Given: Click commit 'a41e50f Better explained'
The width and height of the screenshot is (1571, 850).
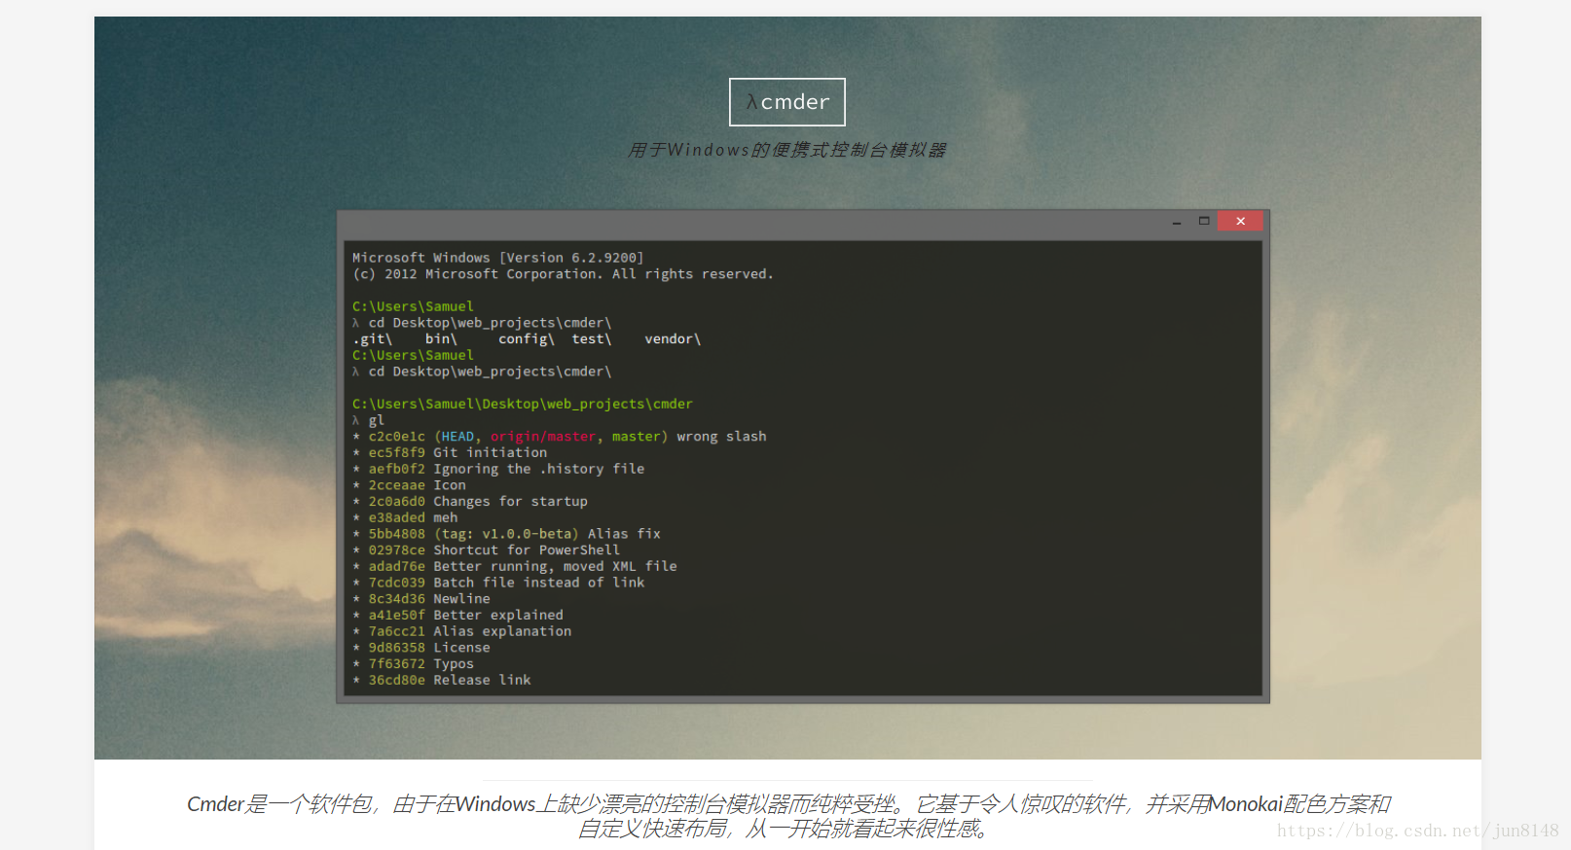Looking at the screenshot, I should pos(457,615).
